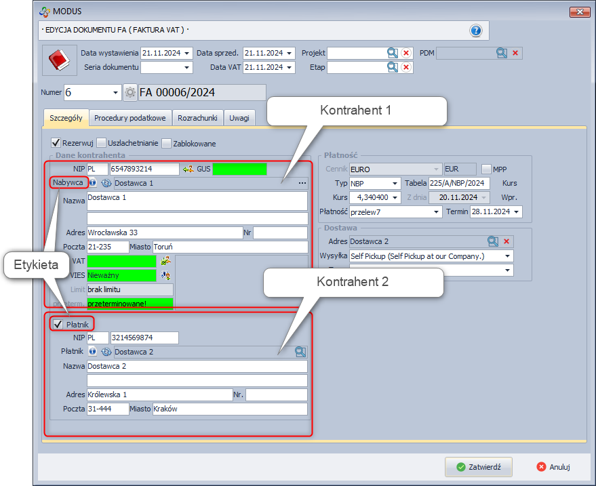Click the blue help question mark icon
Screen dimensions: 596x486
pos(475,31)
